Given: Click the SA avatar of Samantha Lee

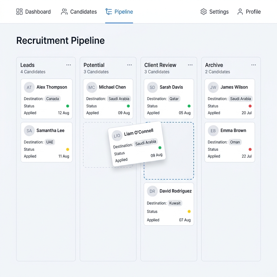Looking at the screenshot, I should (29, 131).
